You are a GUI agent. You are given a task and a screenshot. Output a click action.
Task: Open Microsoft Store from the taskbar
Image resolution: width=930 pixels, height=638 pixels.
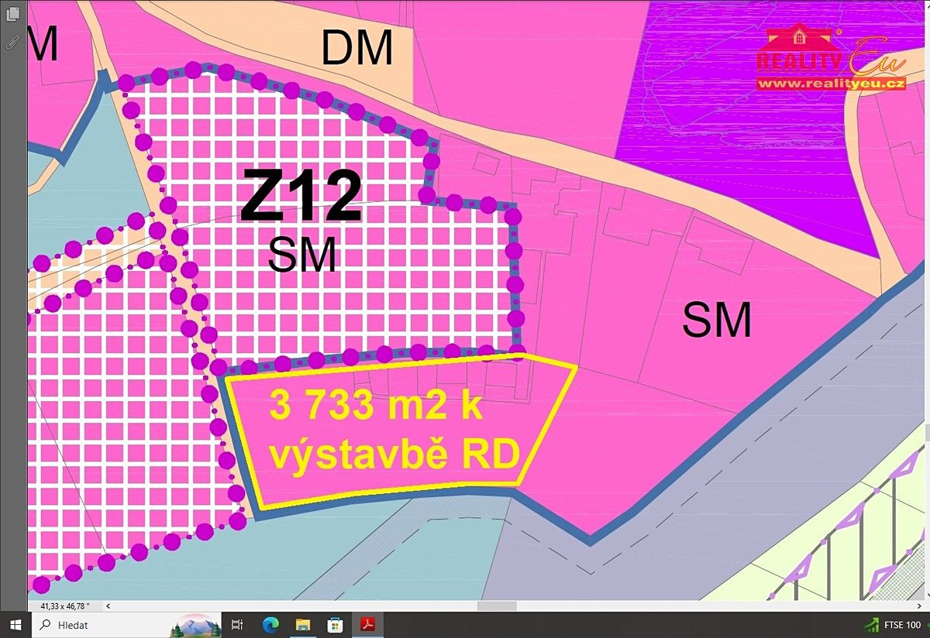tap(336, 625)
